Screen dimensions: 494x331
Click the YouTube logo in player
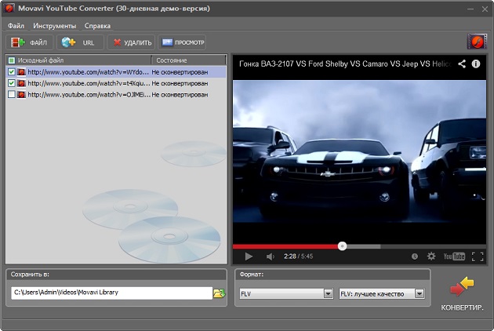[x=454, y=256]
